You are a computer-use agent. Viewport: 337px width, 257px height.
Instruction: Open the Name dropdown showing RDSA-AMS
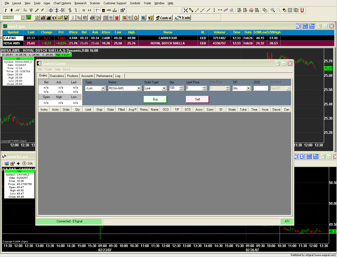click(139, 88)
